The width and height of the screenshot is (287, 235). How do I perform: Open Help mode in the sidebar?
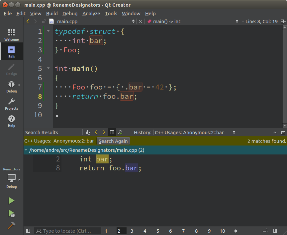tap(11, 121)
